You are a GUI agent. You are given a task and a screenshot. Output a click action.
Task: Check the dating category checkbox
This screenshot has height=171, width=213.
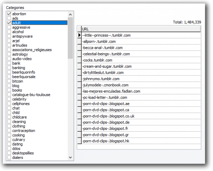tap(9, 144)
